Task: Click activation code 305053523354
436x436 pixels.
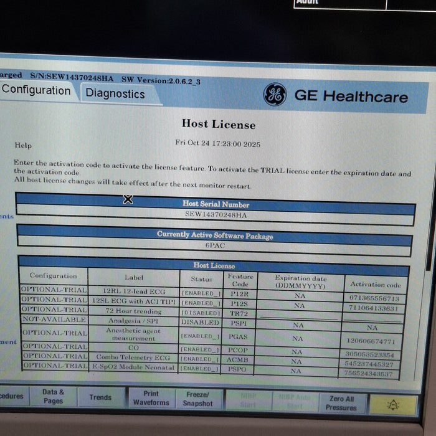Action: 370,354
